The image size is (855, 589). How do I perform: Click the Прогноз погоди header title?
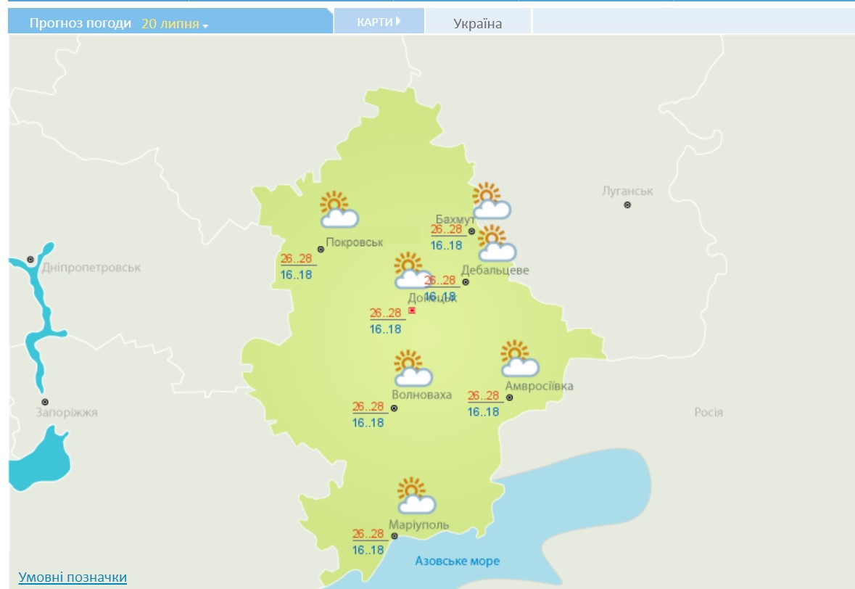[x=80, y=23]
